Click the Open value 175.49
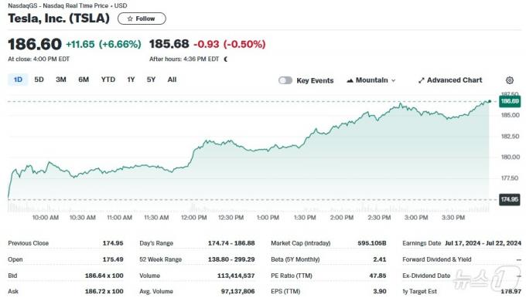This screenshot has height=298, width=526. [x=113, y=259]
